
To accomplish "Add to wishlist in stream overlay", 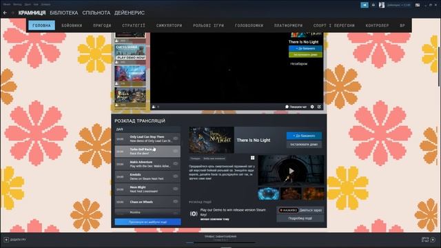I will (x=305, y=48).
